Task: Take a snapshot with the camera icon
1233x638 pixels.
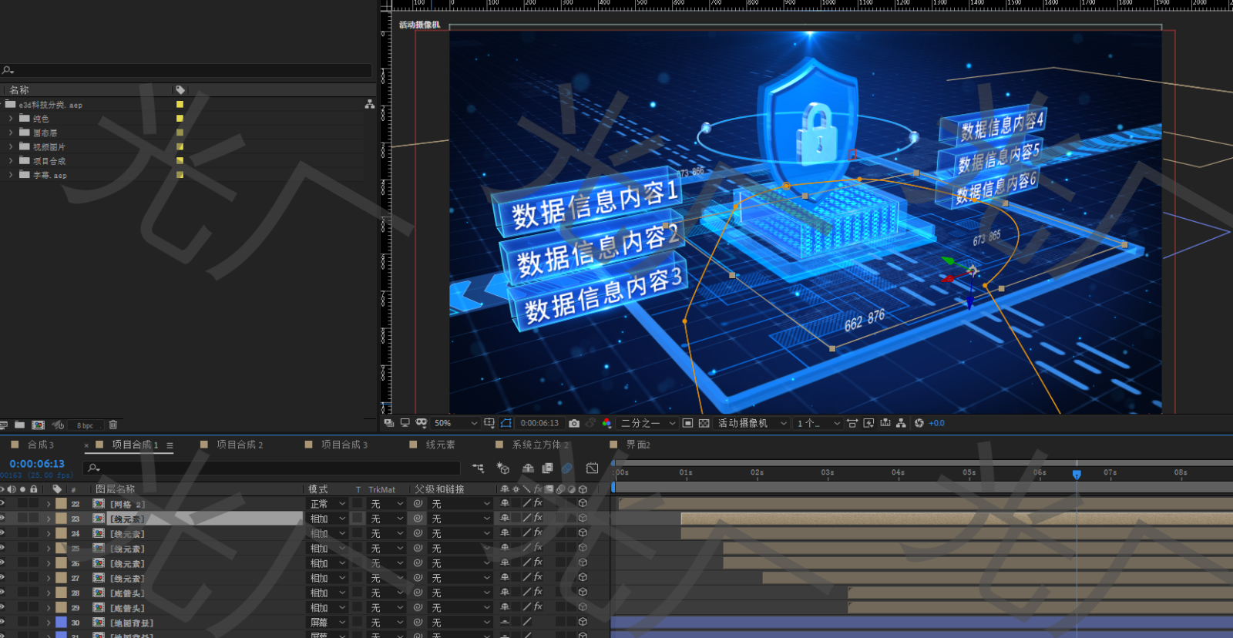Action: click(574, 423)
